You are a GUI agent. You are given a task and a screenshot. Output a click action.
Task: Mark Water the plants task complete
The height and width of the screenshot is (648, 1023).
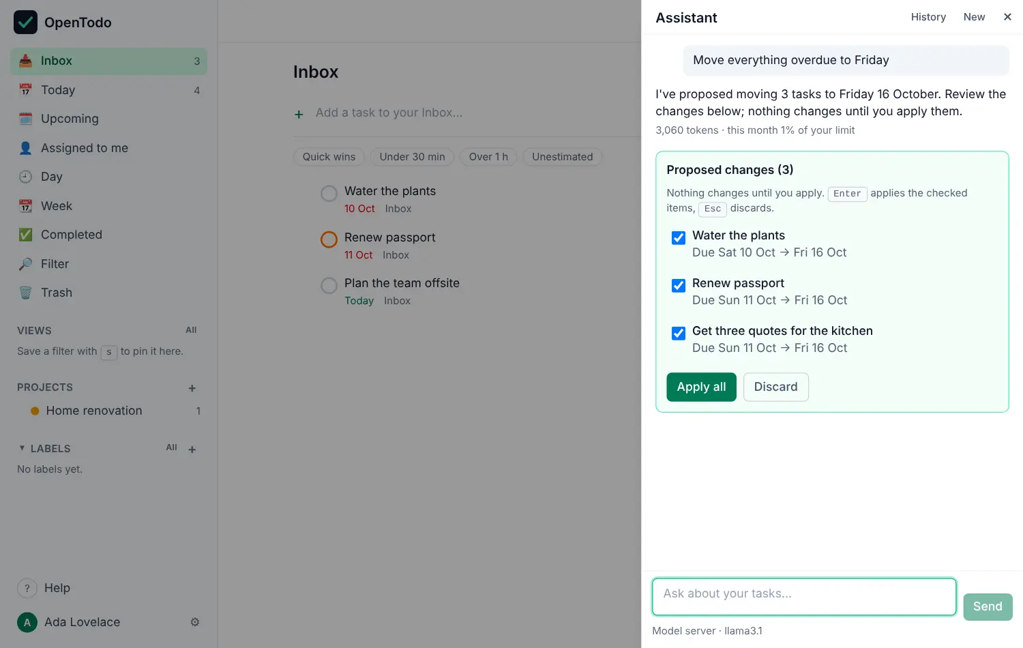[x=329, y=194]
